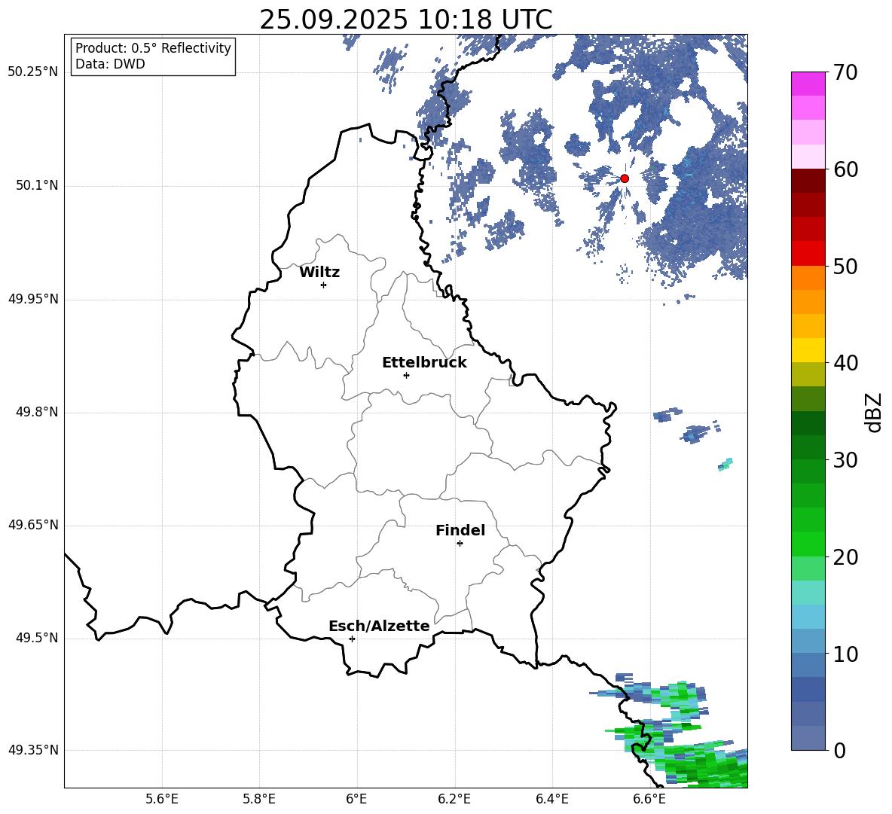
Task: Click the Ettelbruck station cross marker
Action: pyautogui.click(x=406, y=375)
